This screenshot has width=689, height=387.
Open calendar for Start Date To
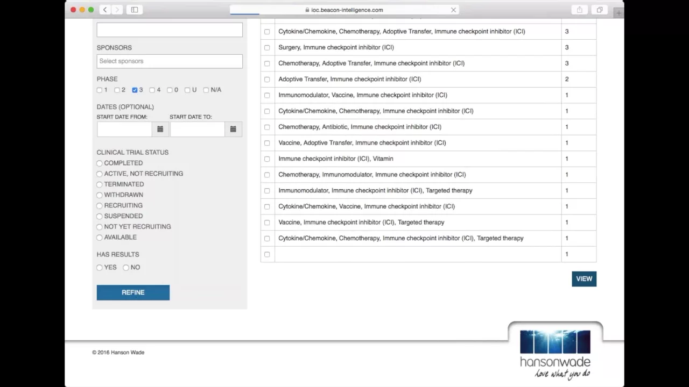click(x=233, y=129)
